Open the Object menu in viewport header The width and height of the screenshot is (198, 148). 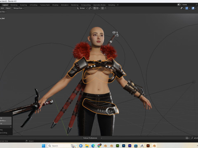click(8, 8)
